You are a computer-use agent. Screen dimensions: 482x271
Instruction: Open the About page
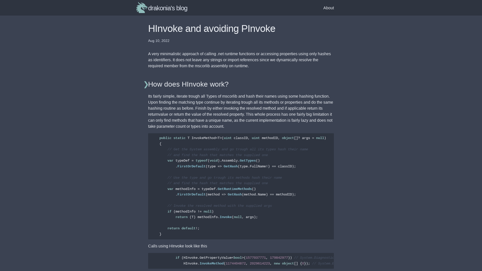click(x=329, y=8)
